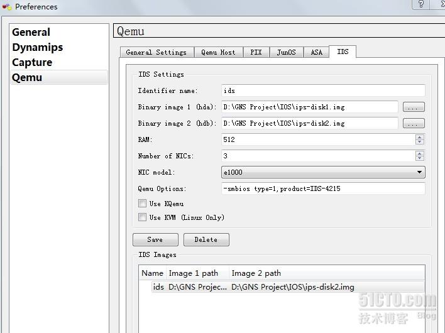
Task: Open the JunOS tab
Action: click(x=287, y=52)
